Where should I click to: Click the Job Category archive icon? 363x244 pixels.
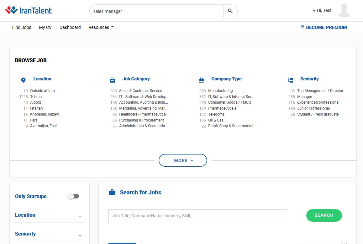point(112,80)
